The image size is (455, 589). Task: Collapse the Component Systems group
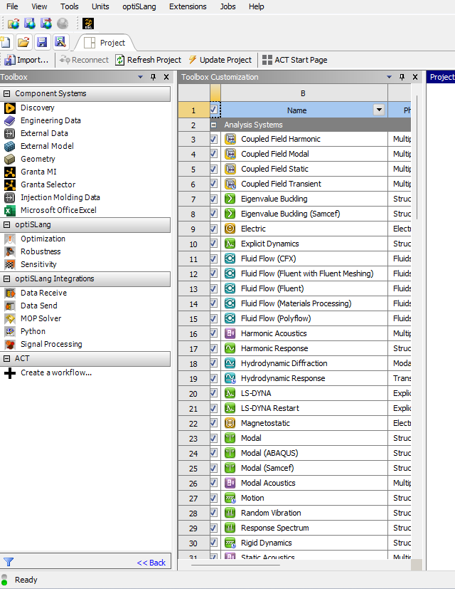[x=6, y=93]
